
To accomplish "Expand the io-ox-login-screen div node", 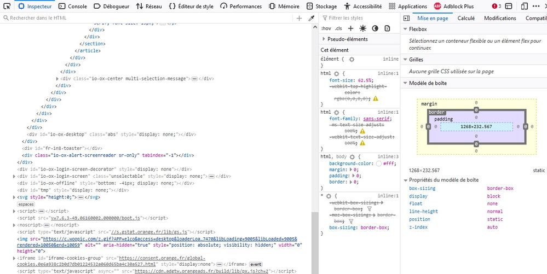I will point(14,177).
